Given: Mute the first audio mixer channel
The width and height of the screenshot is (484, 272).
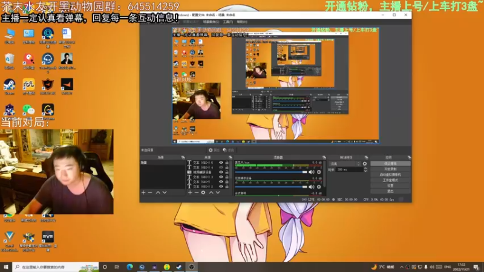Looking at the screenshot, I should 312,172.
